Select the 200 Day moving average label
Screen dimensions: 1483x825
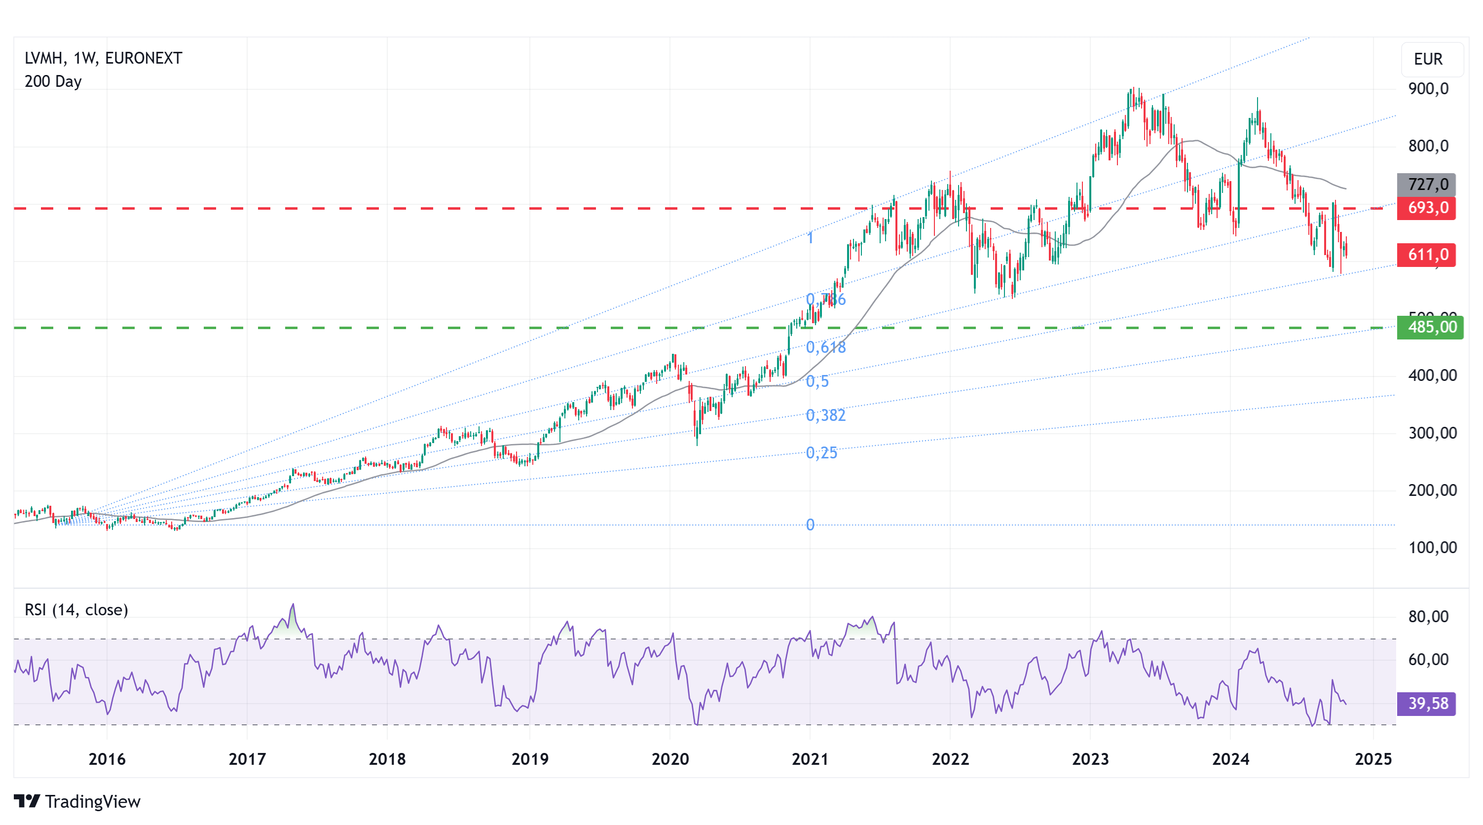point(53,81)
